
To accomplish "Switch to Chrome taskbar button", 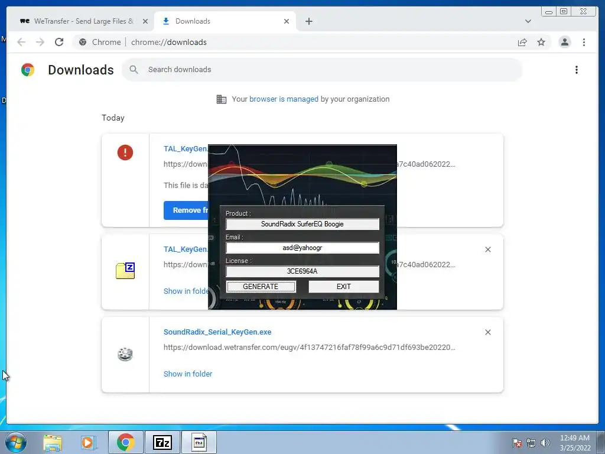I will (x=125, y=442).
